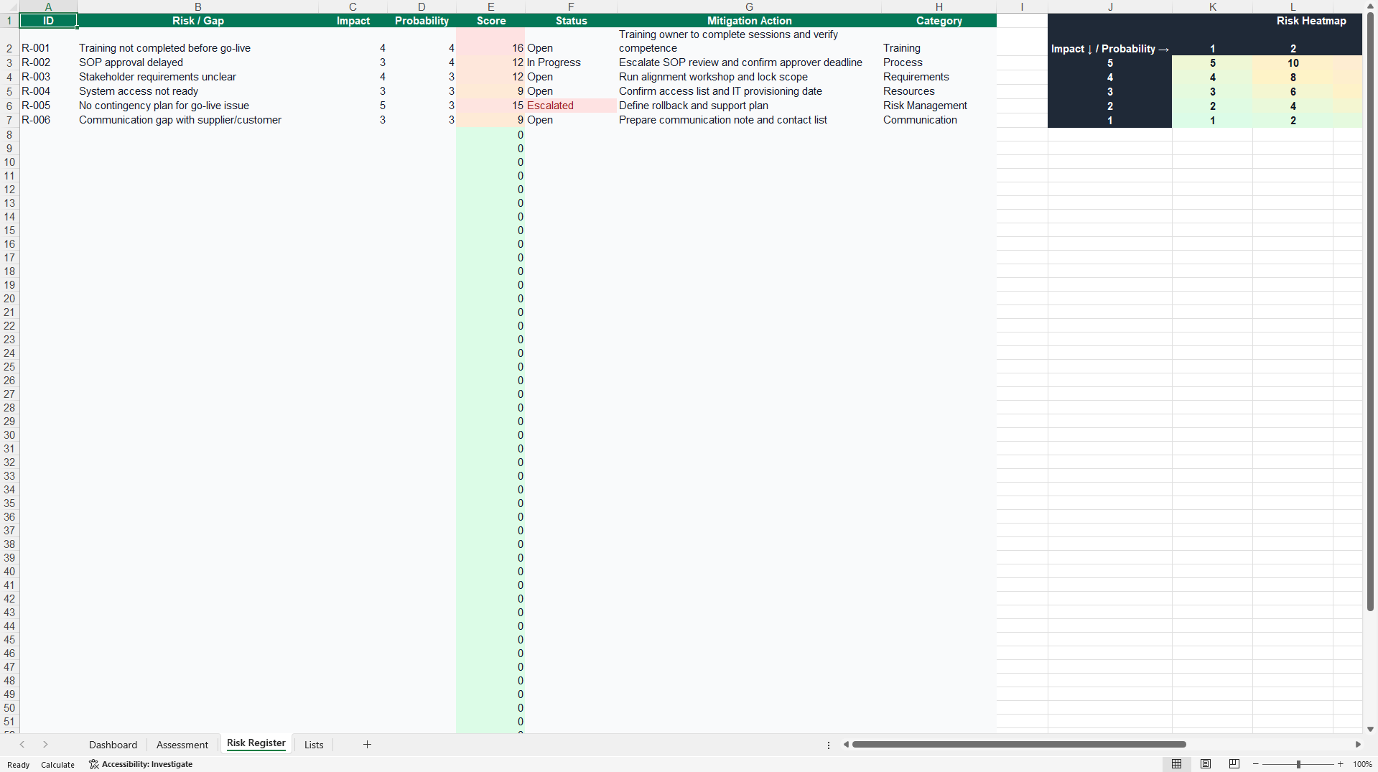The image size is (1378, 772).
Task: Open the Assessment sheet tab
Action: [x=182, y=745]
